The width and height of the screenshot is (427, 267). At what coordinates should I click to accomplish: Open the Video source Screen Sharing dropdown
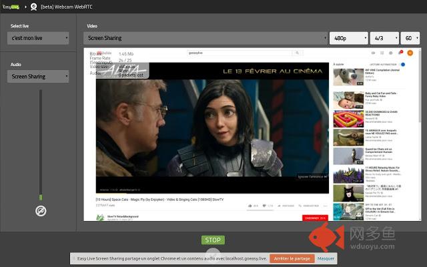click(205, 38)
